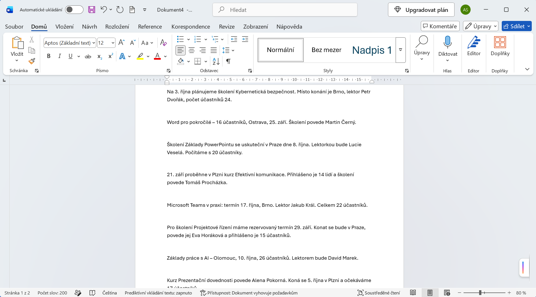Open the Vložit paste options arrow

click(x=17, y=60)
